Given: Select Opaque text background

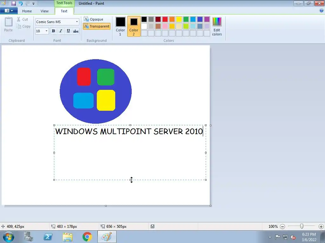Looking at the screenshot, I should coord(94,19).
